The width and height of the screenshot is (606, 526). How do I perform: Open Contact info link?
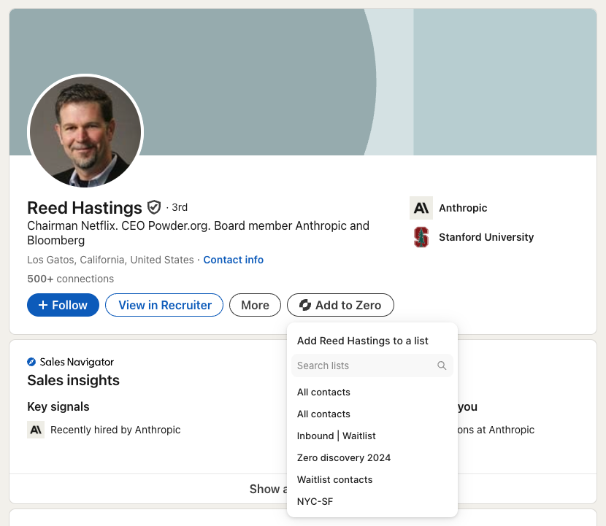point(234,260)
